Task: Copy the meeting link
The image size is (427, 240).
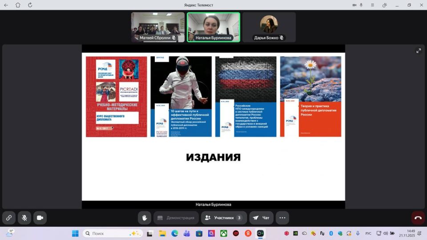Action: 9,218
